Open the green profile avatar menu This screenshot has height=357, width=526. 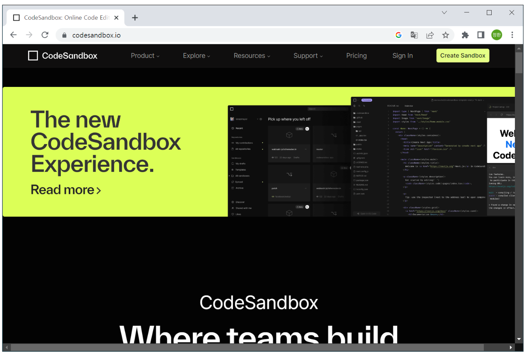pyautogui.click(x=497, y=35)
